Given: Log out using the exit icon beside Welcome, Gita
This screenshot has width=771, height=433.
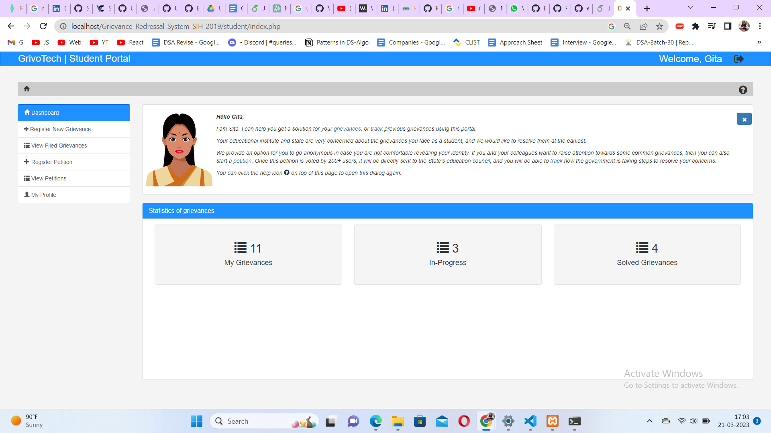Looking at the screenshot, I should (x=739, y=59).
